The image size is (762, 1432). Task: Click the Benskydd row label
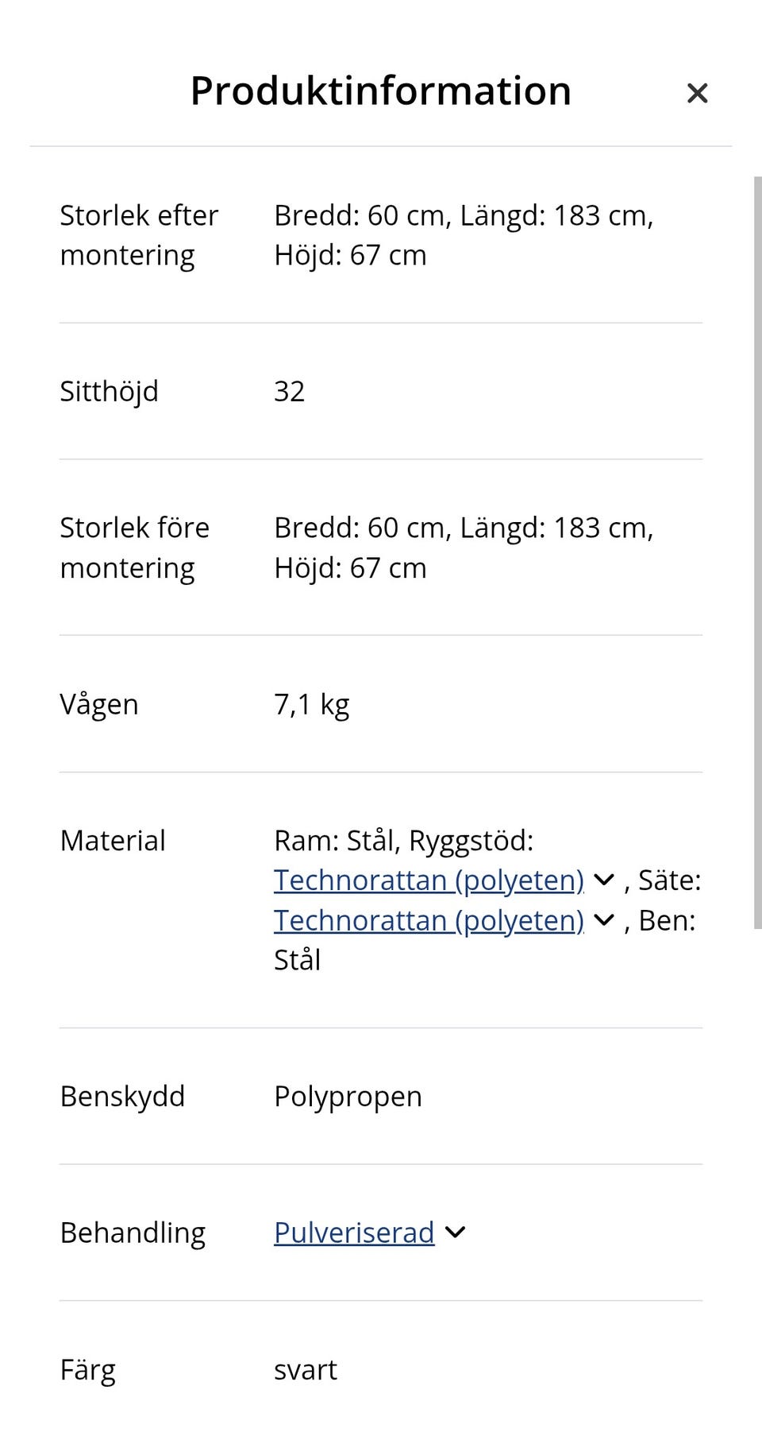tap(122, 1097)
